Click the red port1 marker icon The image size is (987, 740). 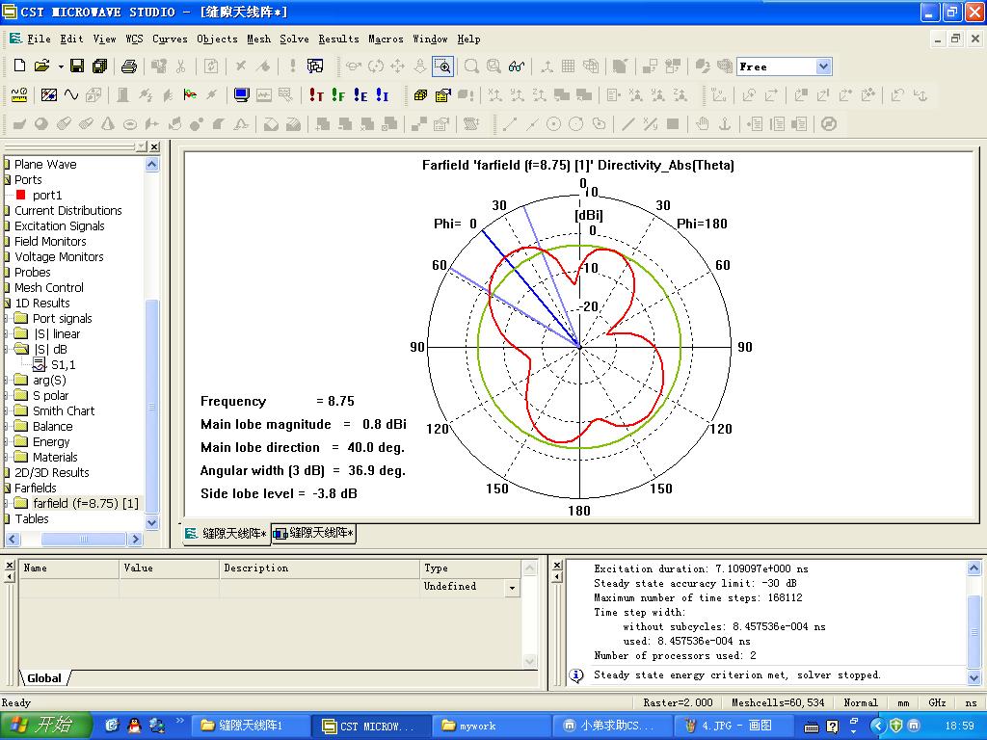[x=21, y=195]
